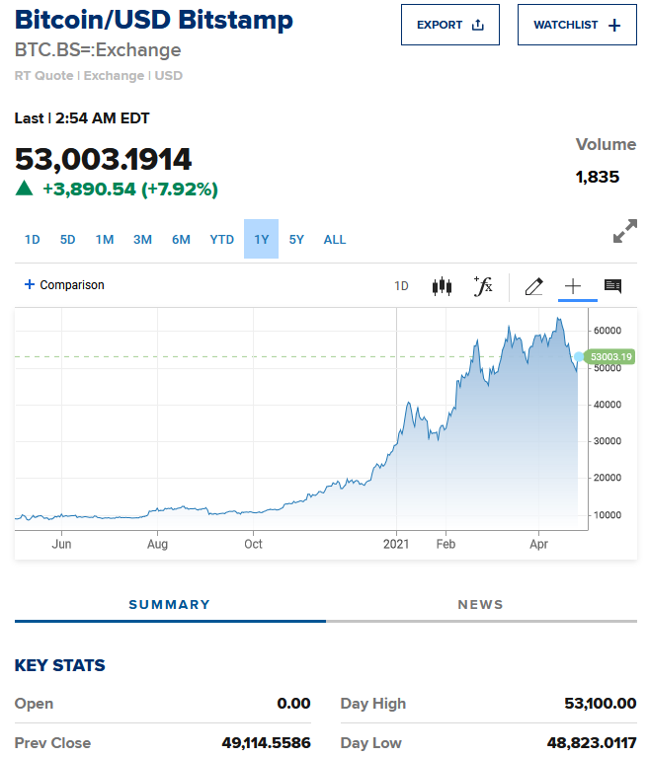Set chart range to YTD
648x757 pixels.
[222, 239]
